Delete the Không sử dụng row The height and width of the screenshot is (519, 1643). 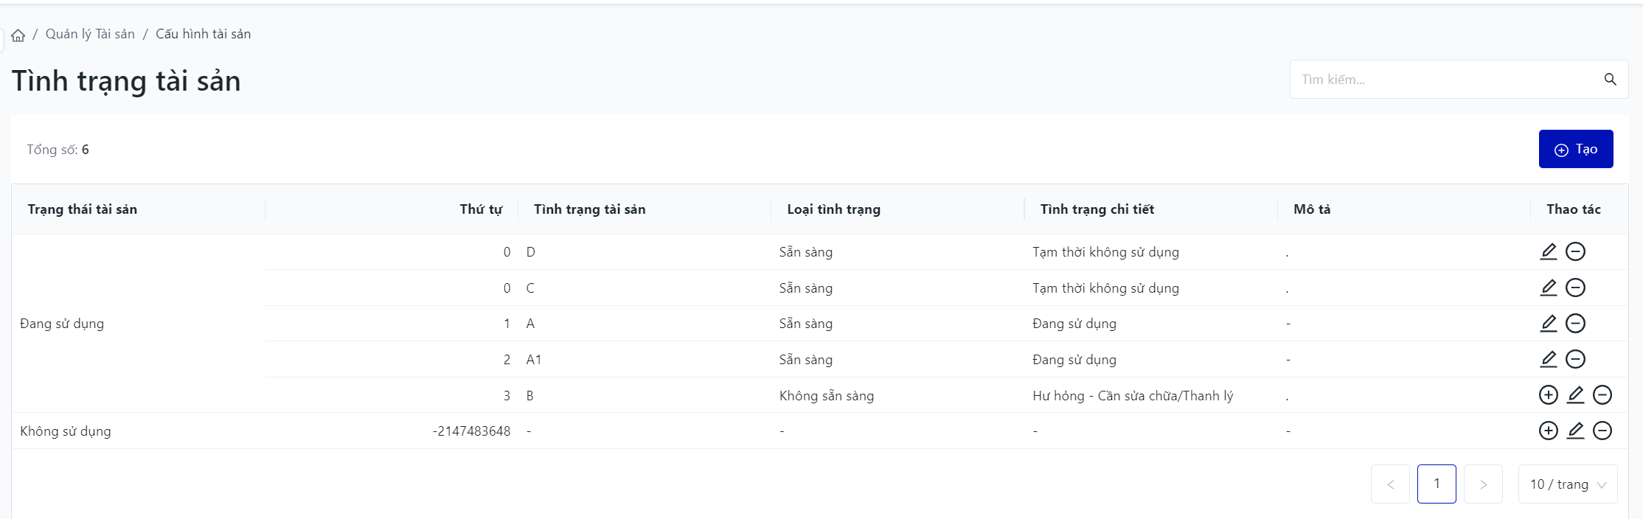(1602, 431)
